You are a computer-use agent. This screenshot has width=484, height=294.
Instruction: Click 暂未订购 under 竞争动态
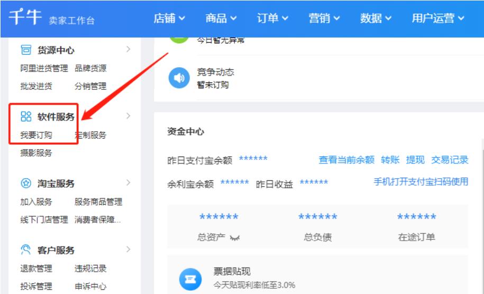click(x=213, y=85)
